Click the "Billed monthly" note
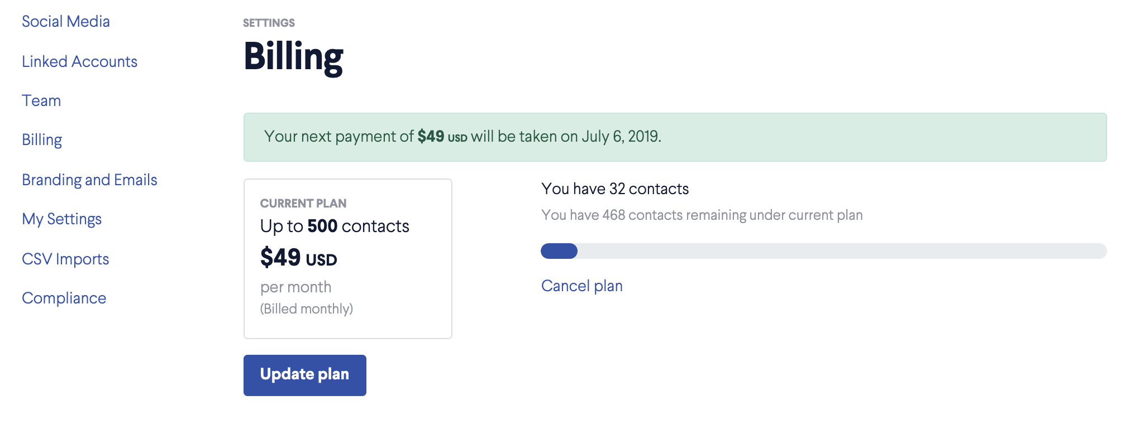The image size is (1135, 434). [x=306, y=309]
